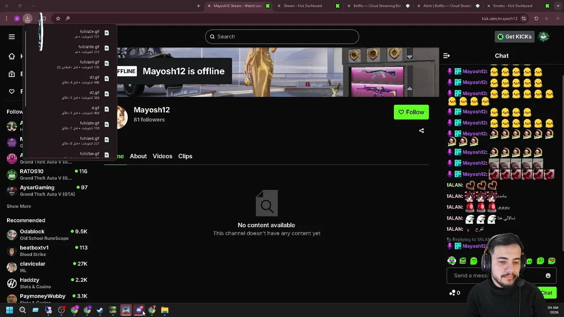The image size is (564, 317).
Task: Open the file icon beside d3.gif
Action: (x=107, y=79)
